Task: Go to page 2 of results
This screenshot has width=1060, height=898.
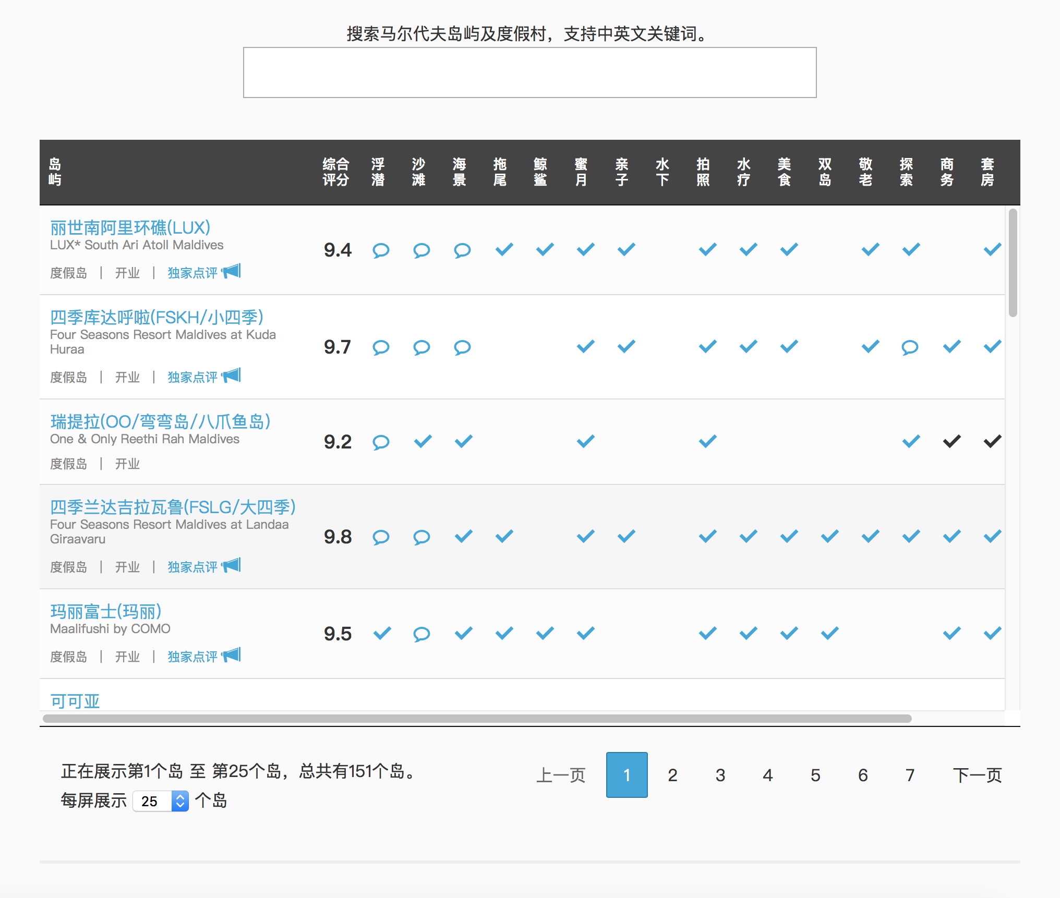Action: (672, 775)
